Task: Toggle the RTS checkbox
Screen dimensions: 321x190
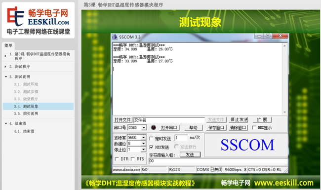Action: pos(133,159)
